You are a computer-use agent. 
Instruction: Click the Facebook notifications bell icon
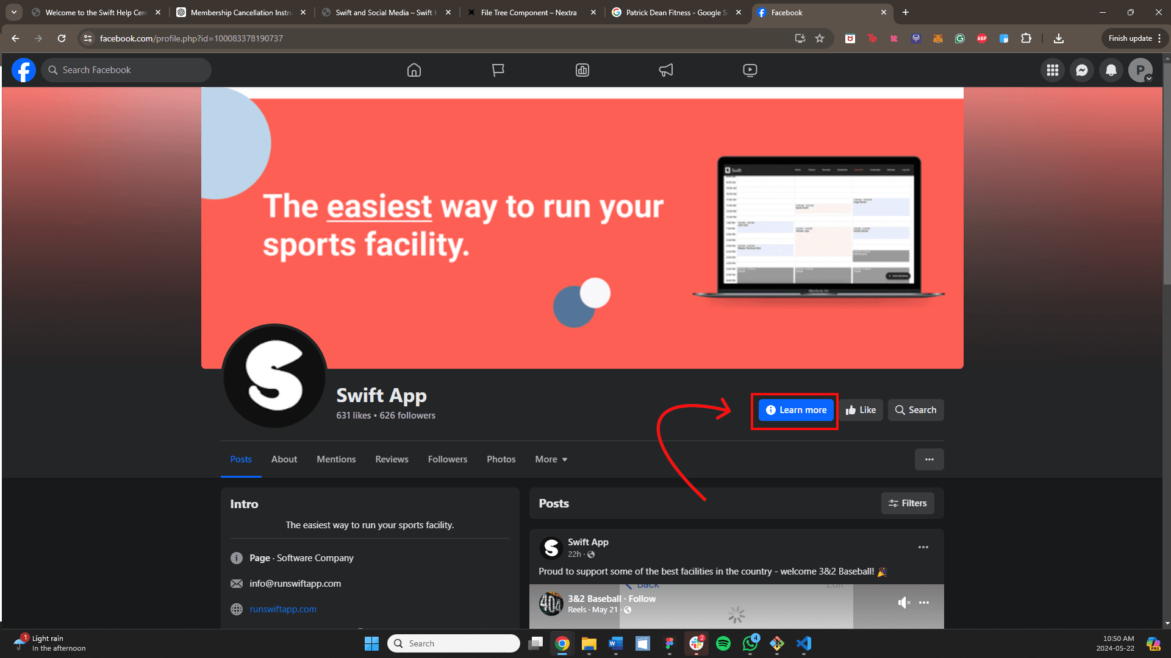(1111, 70)
